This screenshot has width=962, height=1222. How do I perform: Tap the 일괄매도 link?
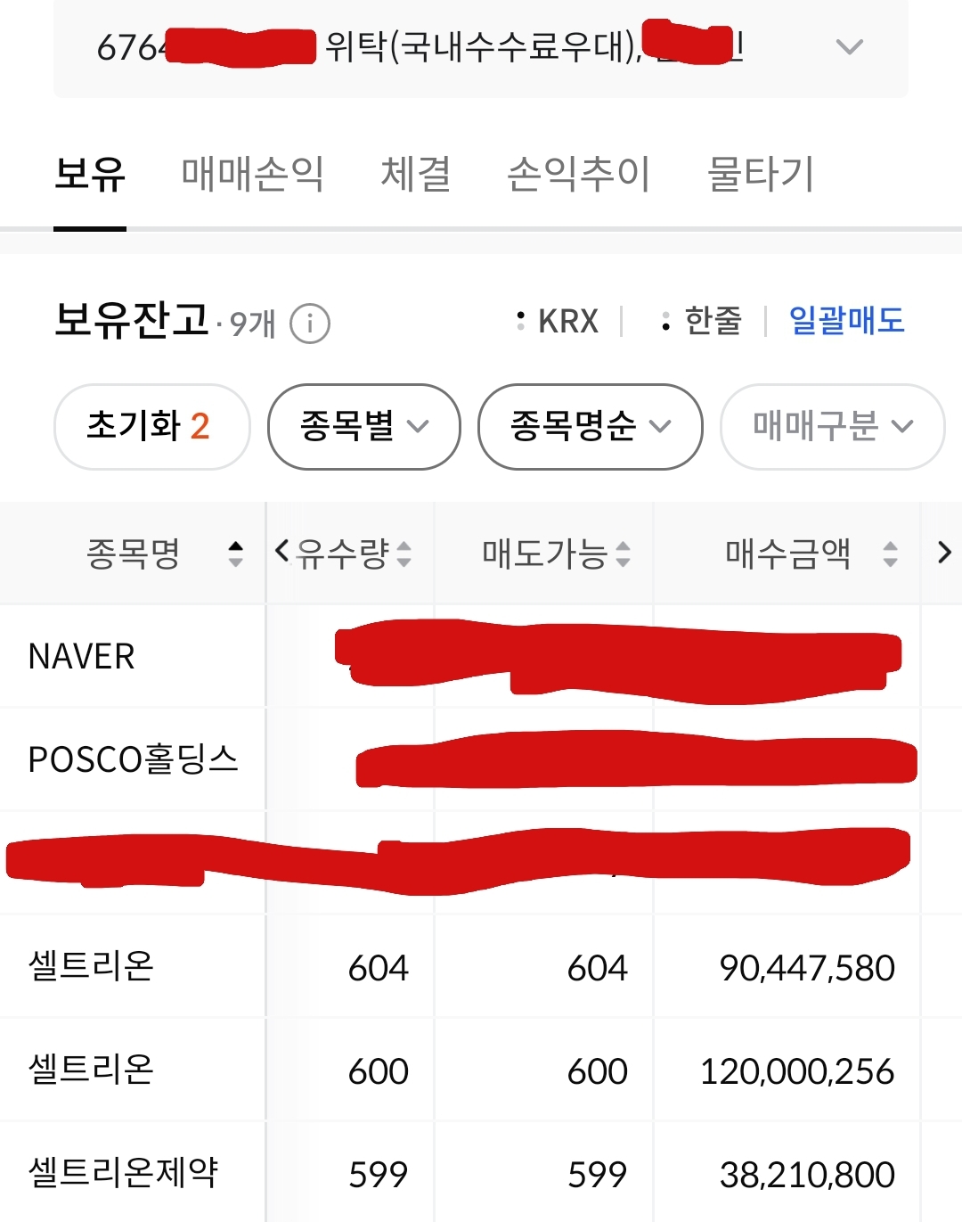[x=846, y=321]
